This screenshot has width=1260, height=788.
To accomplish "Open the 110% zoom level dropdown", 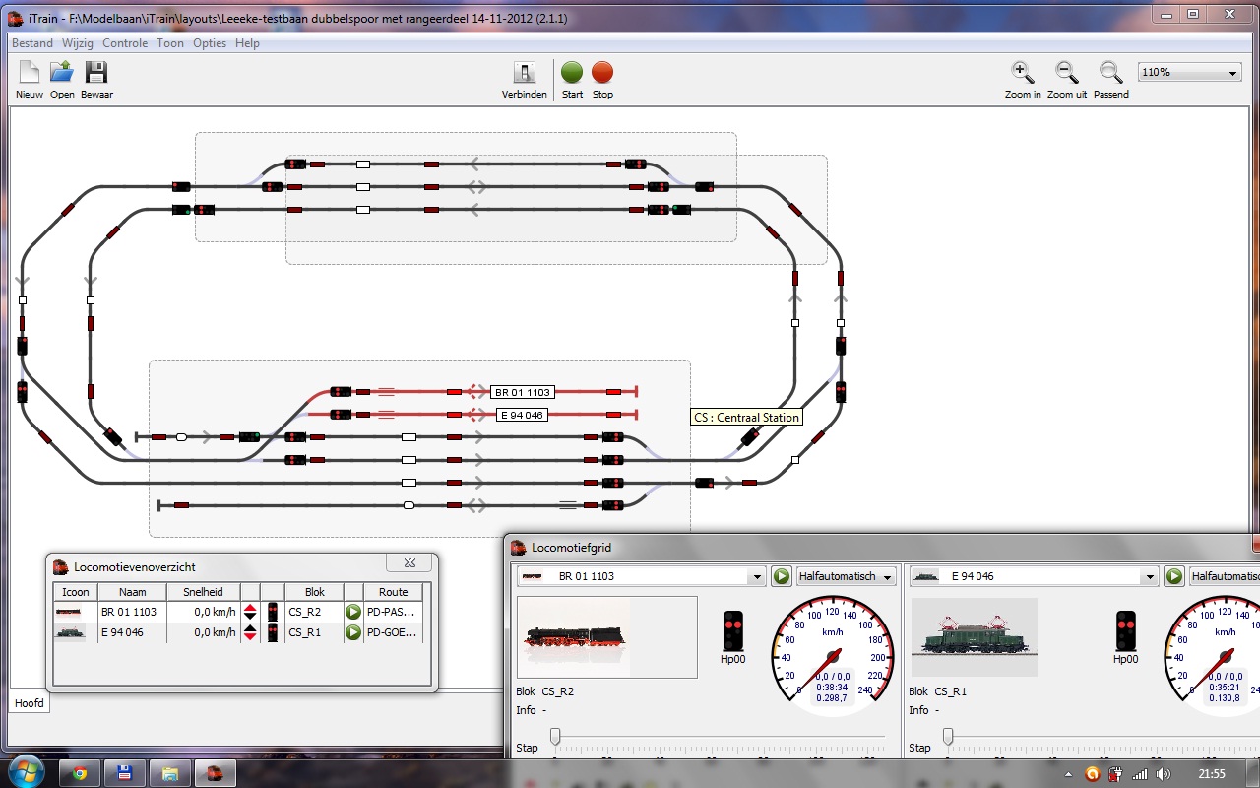I will [1190, 73].
